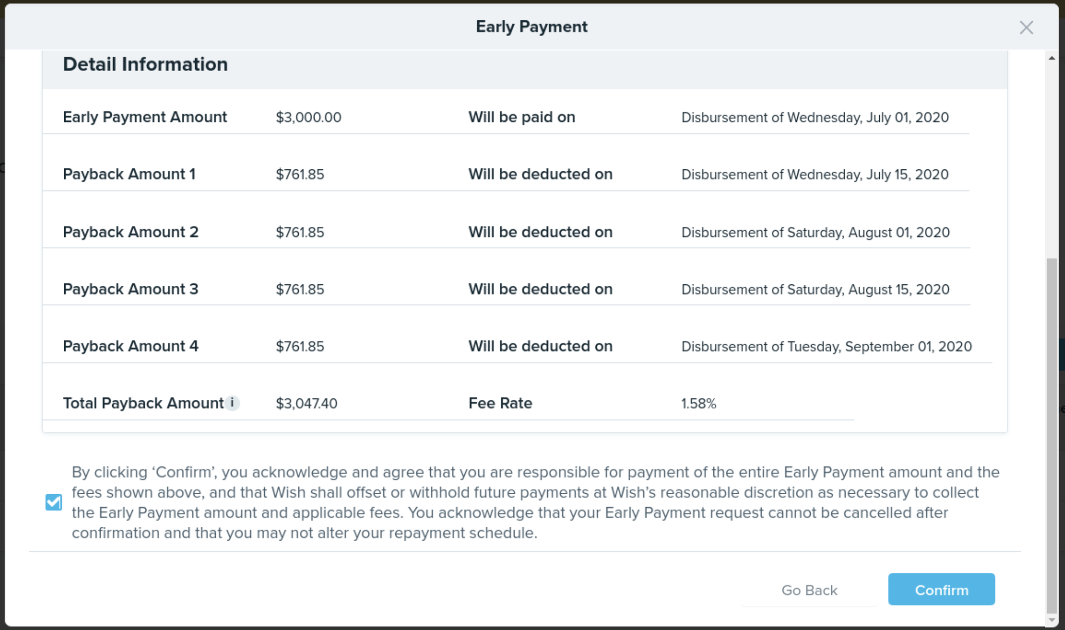Click the 1.58% fee rate value
The width and height of the screenshot is (1065, 630).
tap(698, 404)
